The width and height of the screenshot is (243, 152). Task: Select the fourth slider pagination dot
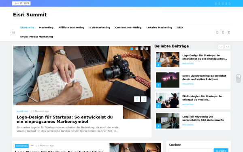tap(147, 49)
